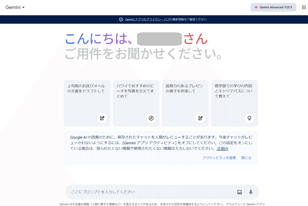The height and width of the screenshot is (206, 308).
Task: Open the Google apps grid icon
Action: coord(304,7)
